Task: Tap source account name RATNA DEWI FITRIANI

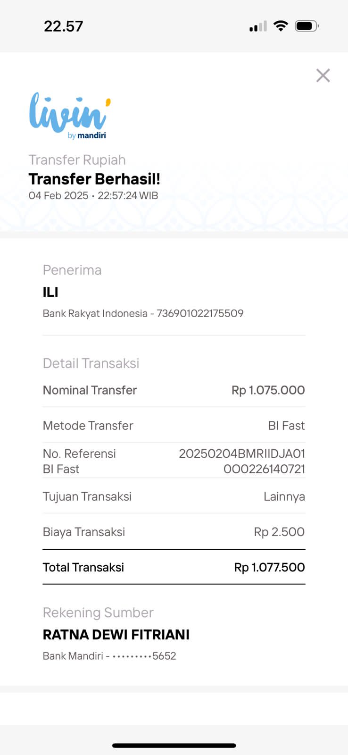Action: [x=116, y=635]
